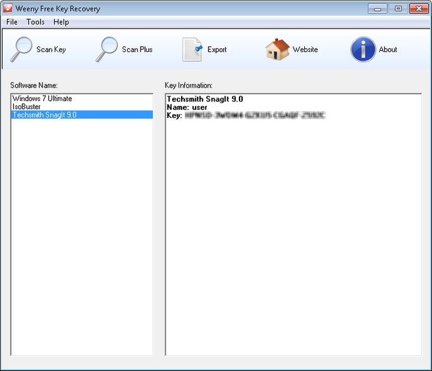Click the Weeny Free Key Recovery title icon
Viewport: 432px width, 371px height.
pyautogui.click(x=8, y=8)
